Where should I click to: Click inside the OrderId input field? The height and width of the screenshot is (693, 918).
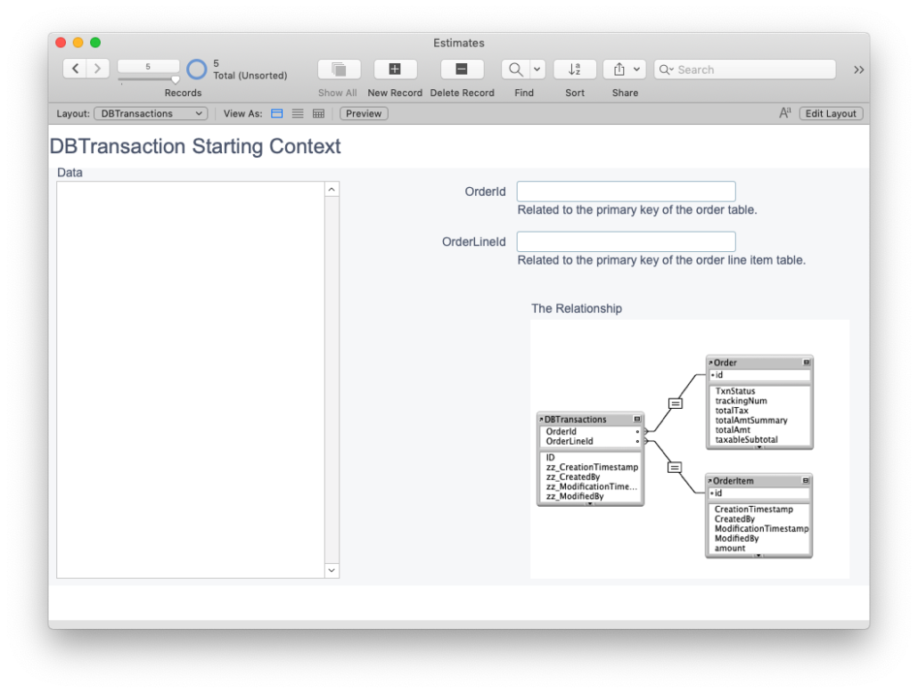coord(625,191)
